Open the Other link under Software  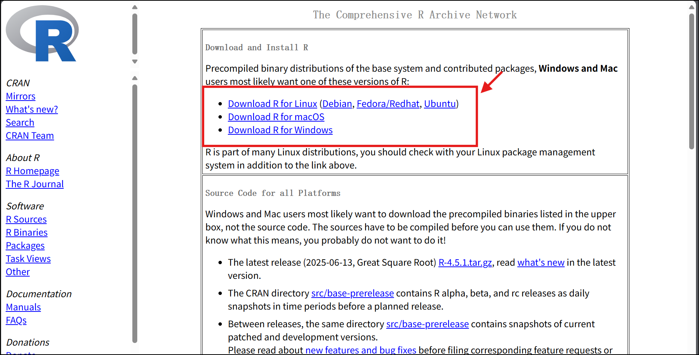tap(18, 272)
